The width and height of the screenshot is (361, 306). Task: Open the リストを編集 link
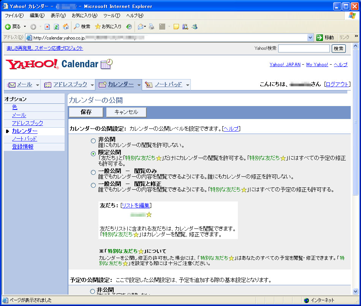point(136,205)
